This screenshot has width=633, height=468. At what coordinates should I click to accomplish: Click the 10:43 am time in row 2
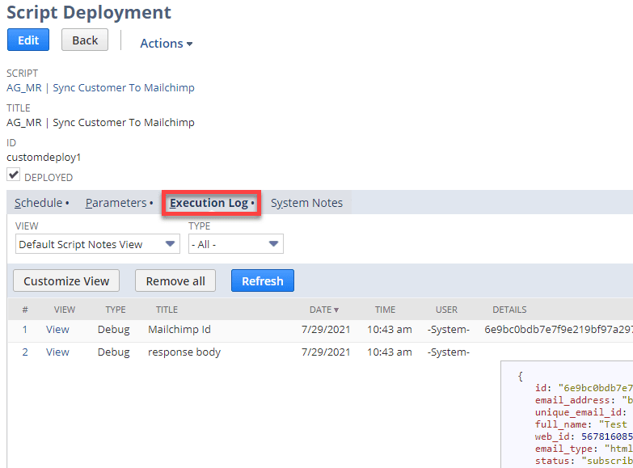click(389, 352)
